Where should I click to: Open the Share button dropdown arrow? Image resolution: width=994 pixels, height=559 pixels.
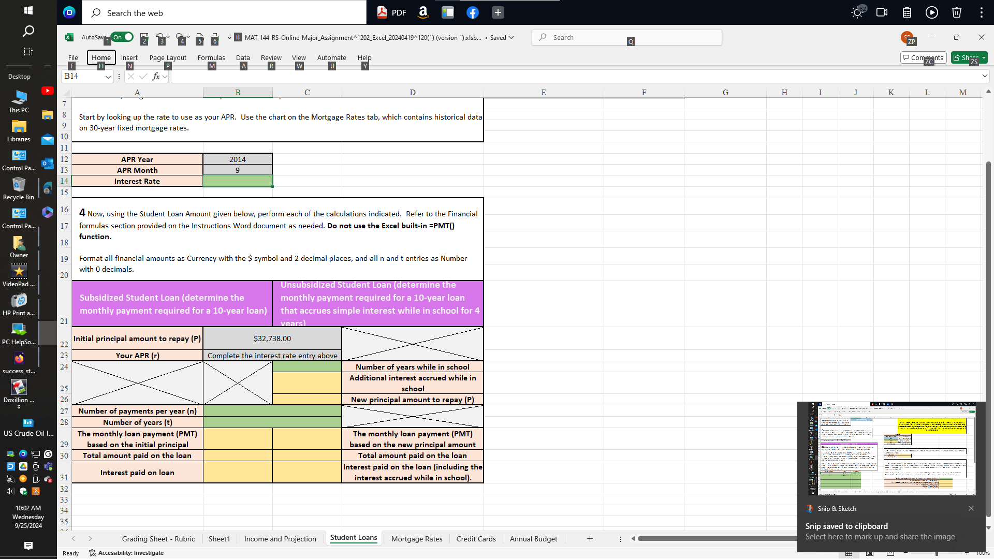pyautogui.click(x=984, y=57)
